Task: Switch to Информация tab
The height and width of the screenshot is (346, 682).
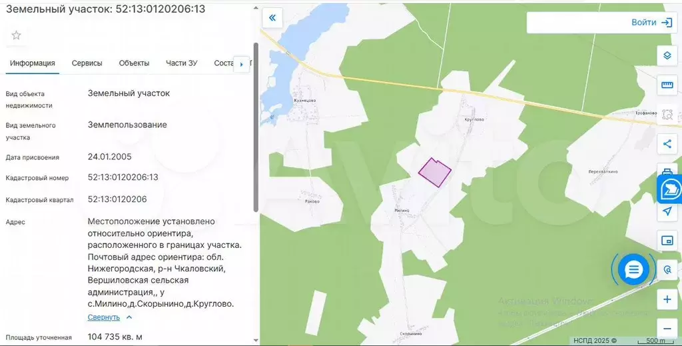Action: pyautogui.click(x=33, y=63)
